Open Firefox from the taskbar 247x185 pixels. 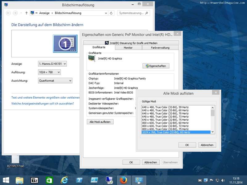tap(124, 180)
